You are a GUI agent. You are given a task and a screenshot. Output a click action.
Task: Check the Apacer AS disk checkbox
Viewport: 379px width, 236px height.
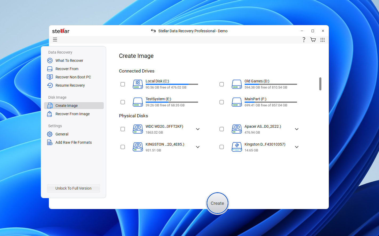222,129
